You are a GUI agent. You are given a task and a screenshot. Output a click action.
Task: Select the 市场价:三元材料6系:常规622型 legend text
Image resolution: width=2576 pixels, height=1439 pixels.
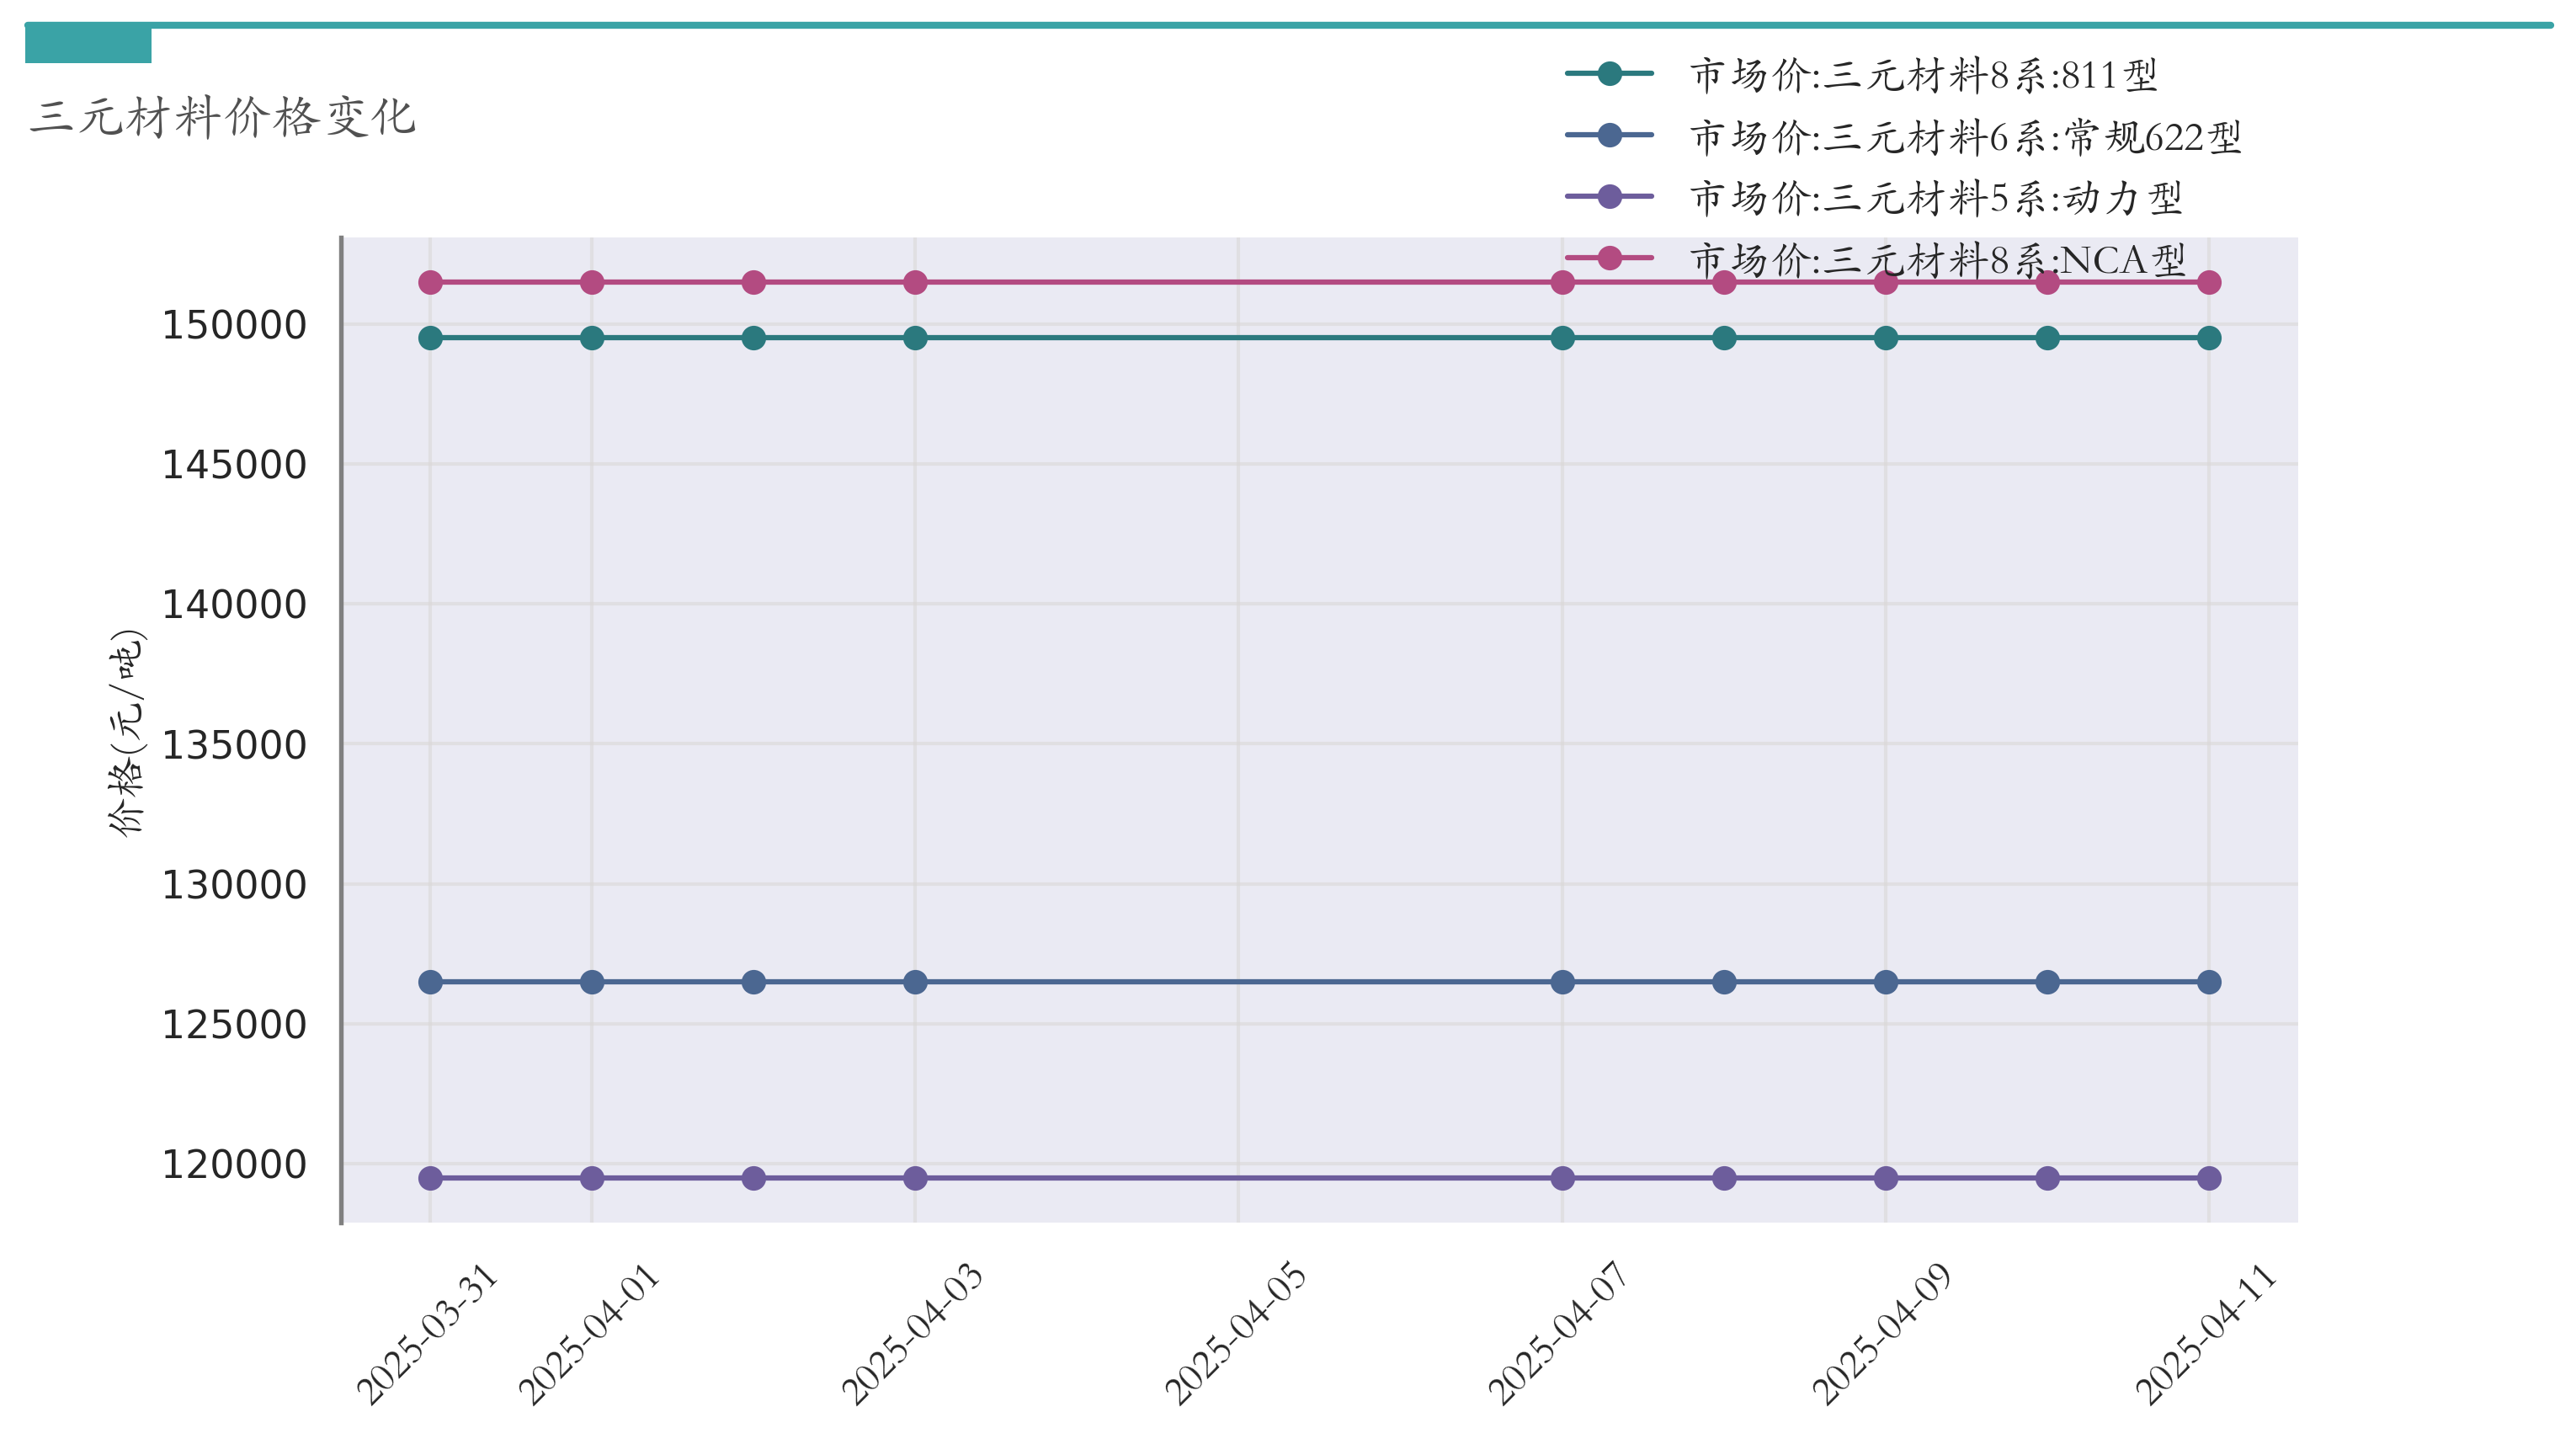[x=1965, y=137]
